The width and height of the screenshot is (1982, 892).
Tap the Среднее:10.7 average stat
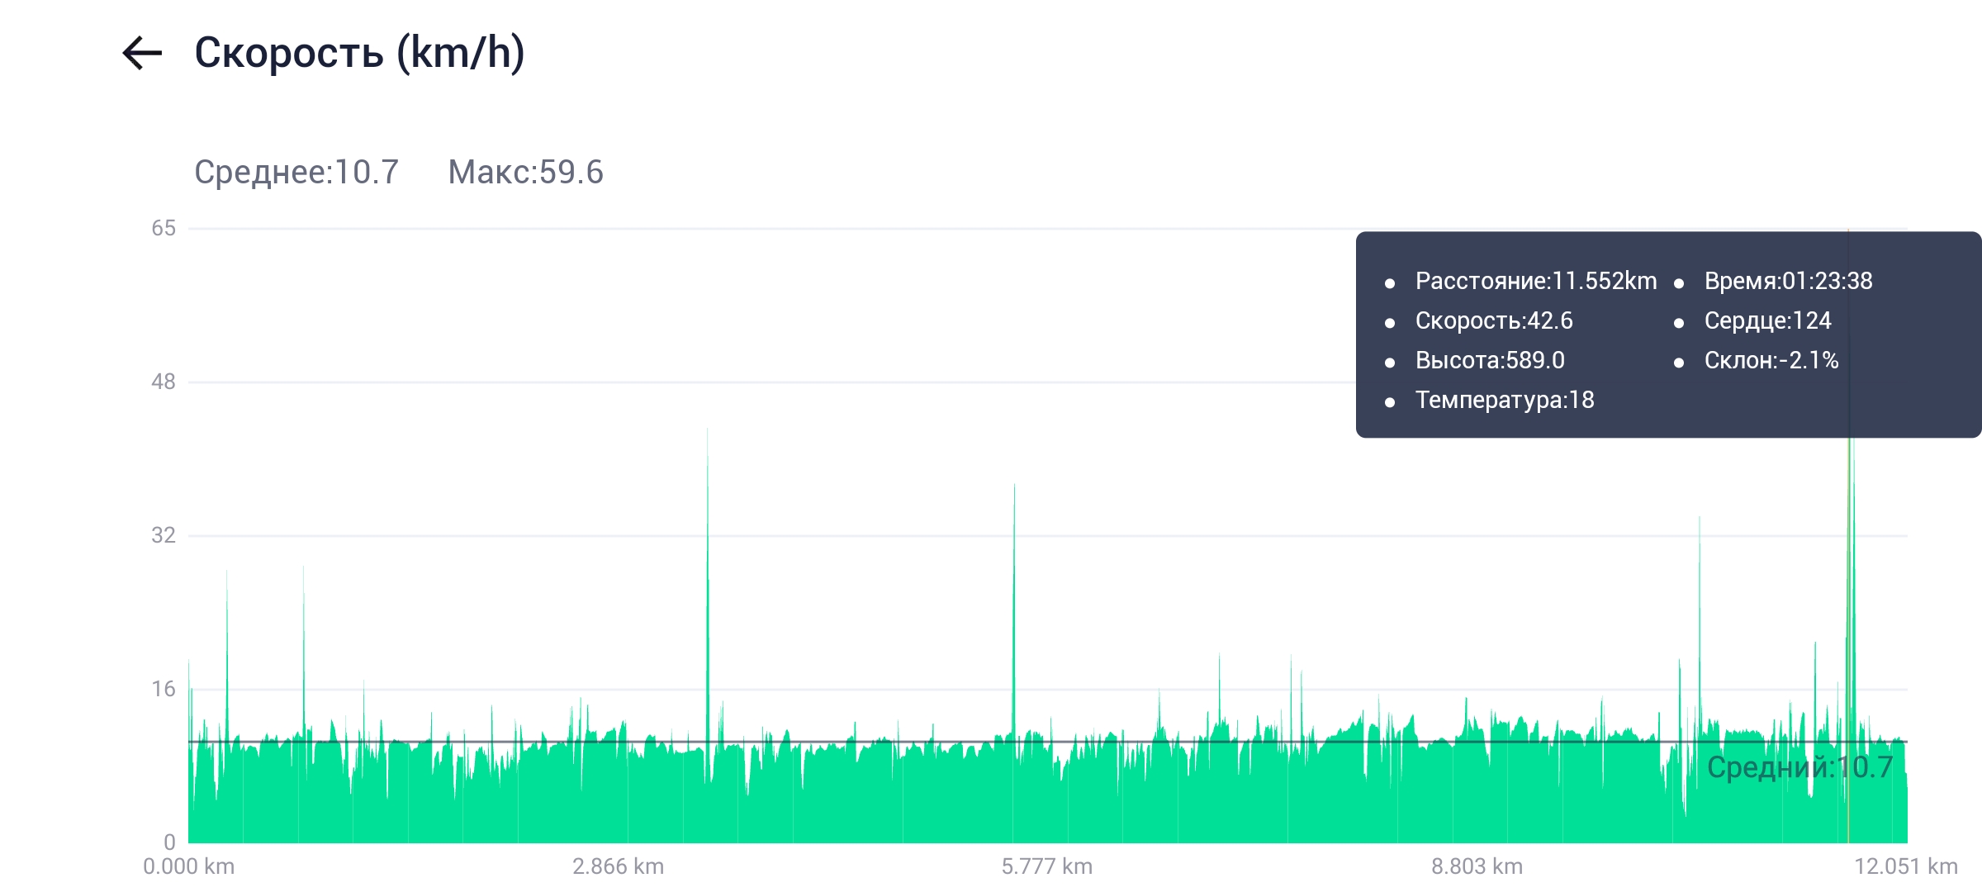[296, 173]
